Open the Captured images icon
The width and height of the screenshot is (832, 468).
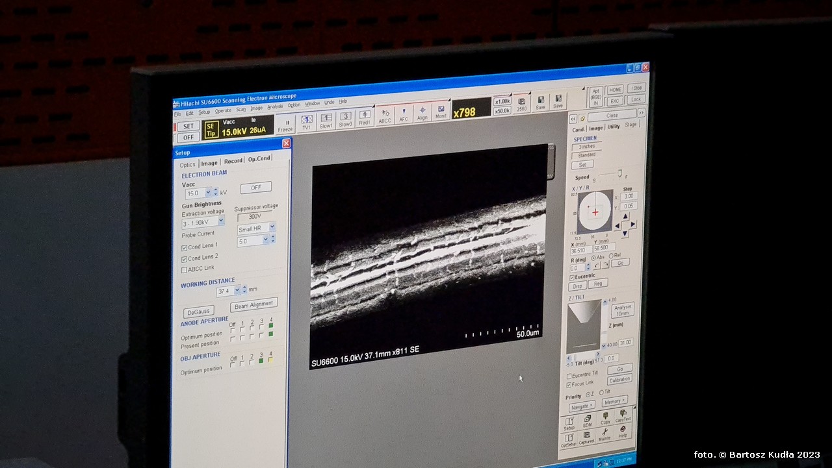(x=587, y=437)
